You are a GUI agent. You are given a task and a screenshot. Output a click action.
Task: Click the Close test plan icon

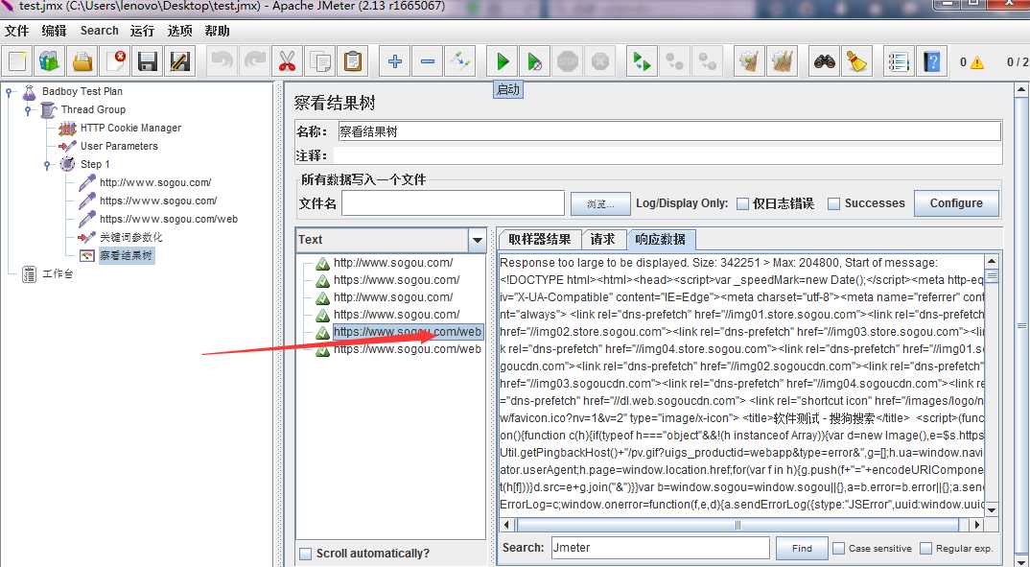coord(115,61)
